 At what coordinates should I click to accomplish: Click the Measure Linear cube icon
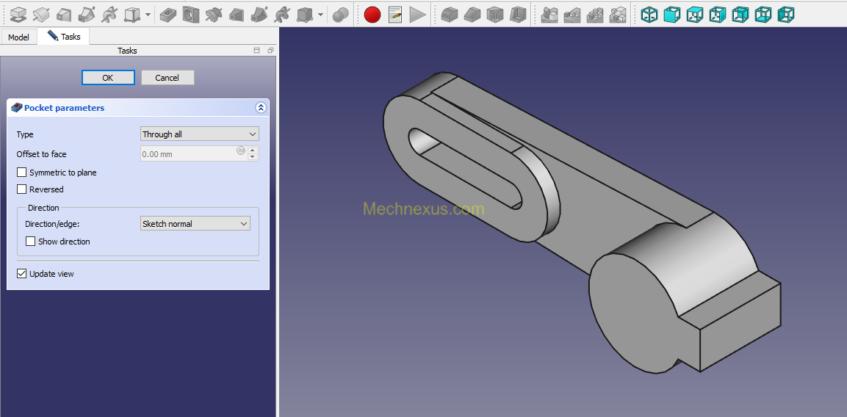[x=649, y=15]
